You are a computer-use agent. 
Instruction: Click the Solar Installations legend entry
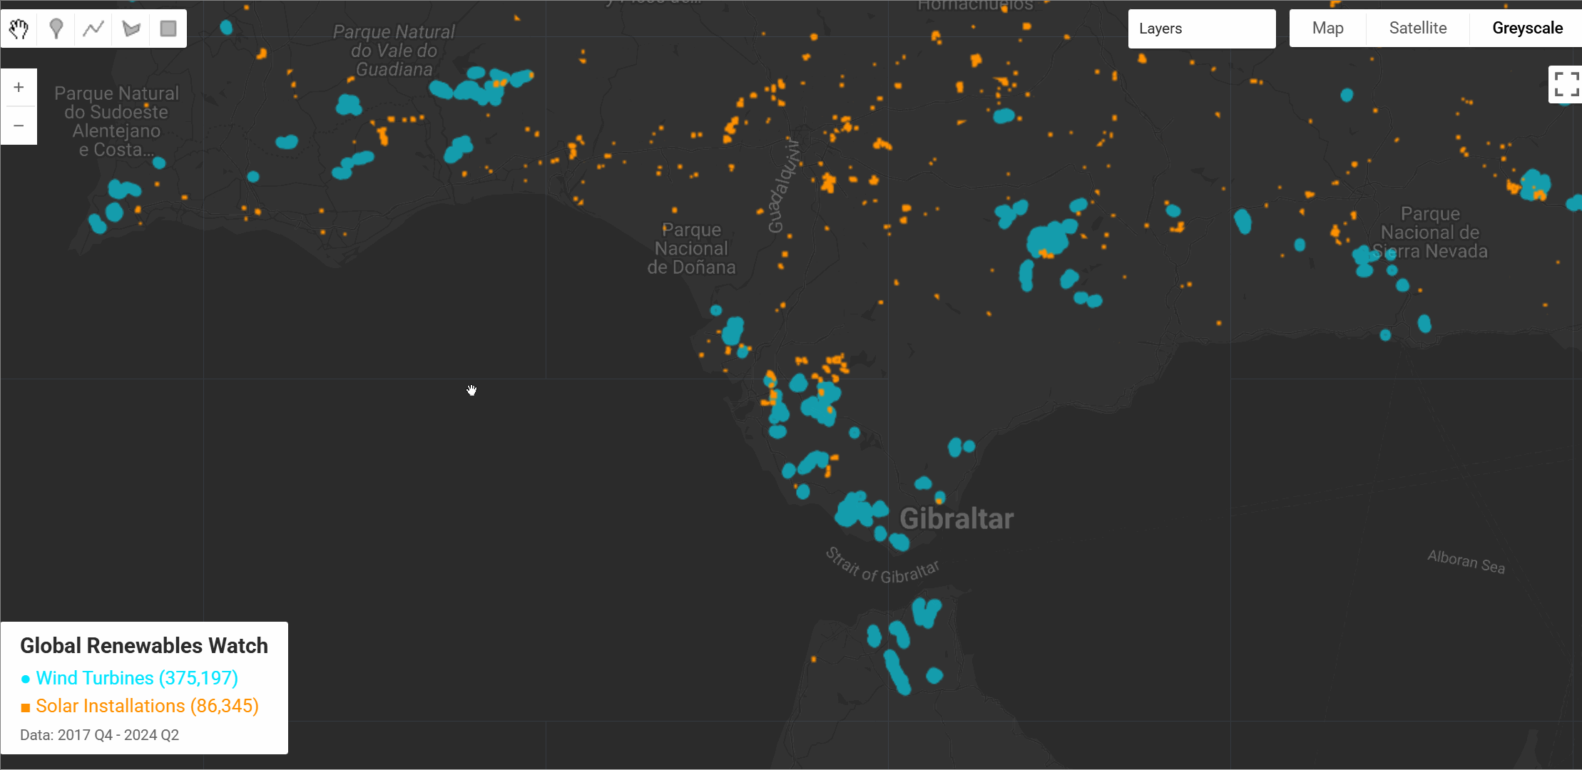click(147, 706)
